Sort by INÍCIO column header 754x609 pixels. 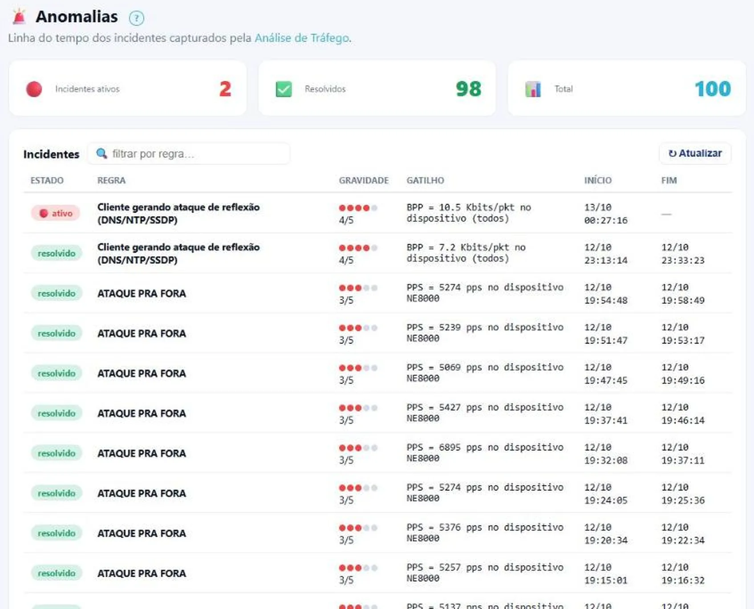pos(598,180)
